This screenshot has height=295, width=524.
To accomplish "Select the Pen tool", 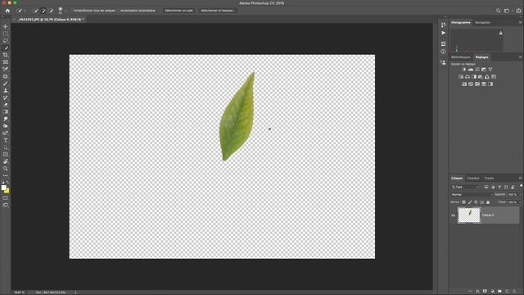I will (x=6, y=133).
